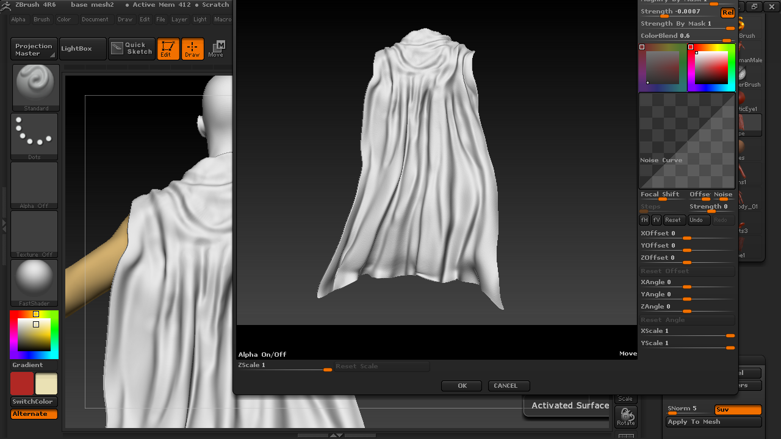The width and height of the screenshot is (781, 439).
Task: Adjust the Strength -0.0007 slider
Action: (x=678, y=13)
